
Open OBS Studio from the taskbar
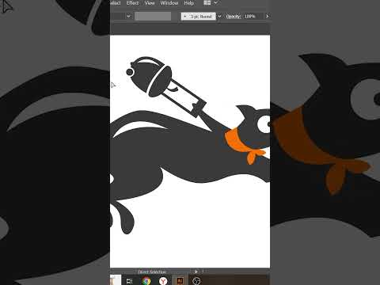[x=196, y=281]
